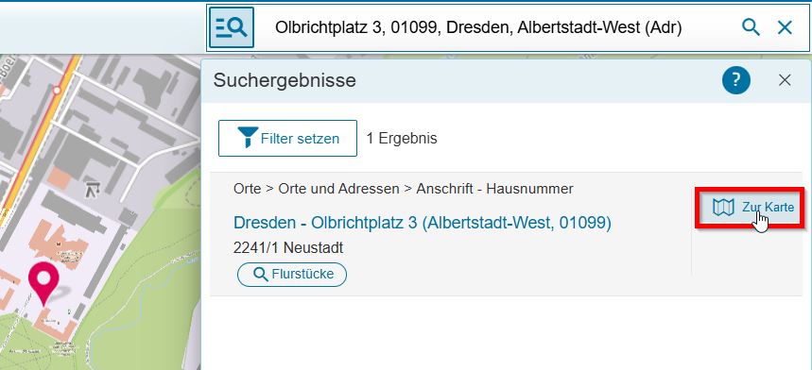Select the 2241/1 Neustadt parcel text

pyautogui.click(x=288, y=248)
